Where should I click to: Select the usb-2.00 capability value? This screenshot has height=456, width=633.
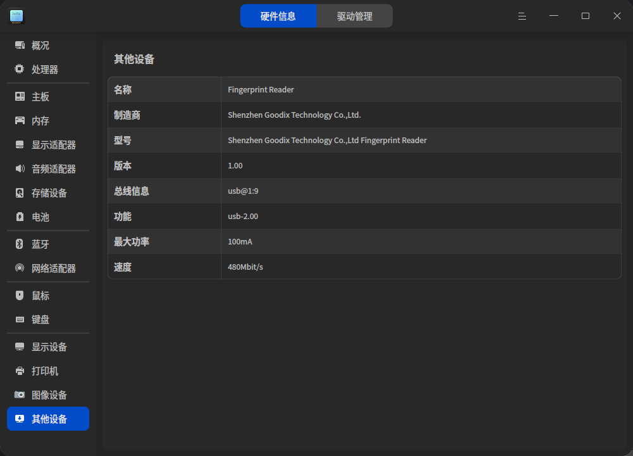pyautogui.click(x=243, y=217)
